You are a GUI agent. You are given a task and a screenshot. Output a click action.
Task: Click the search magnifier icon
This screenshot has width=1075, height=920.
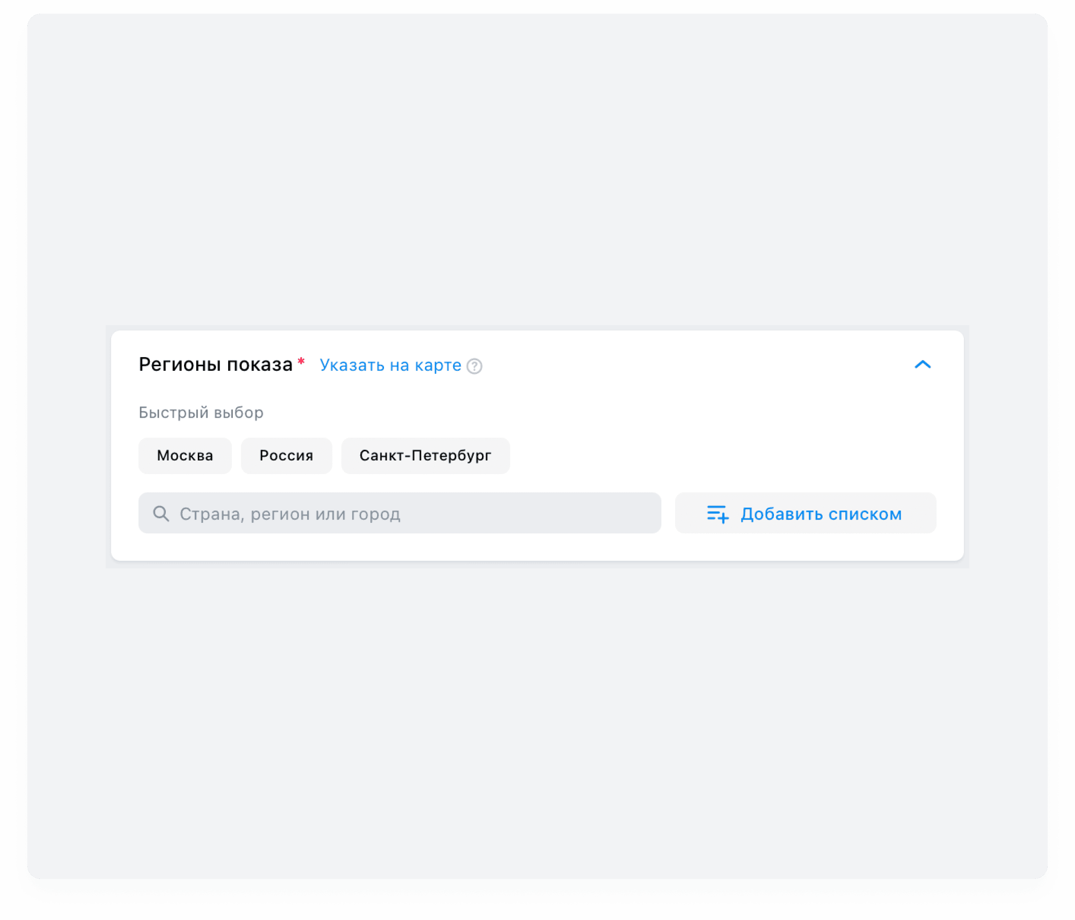pos(161,514)
